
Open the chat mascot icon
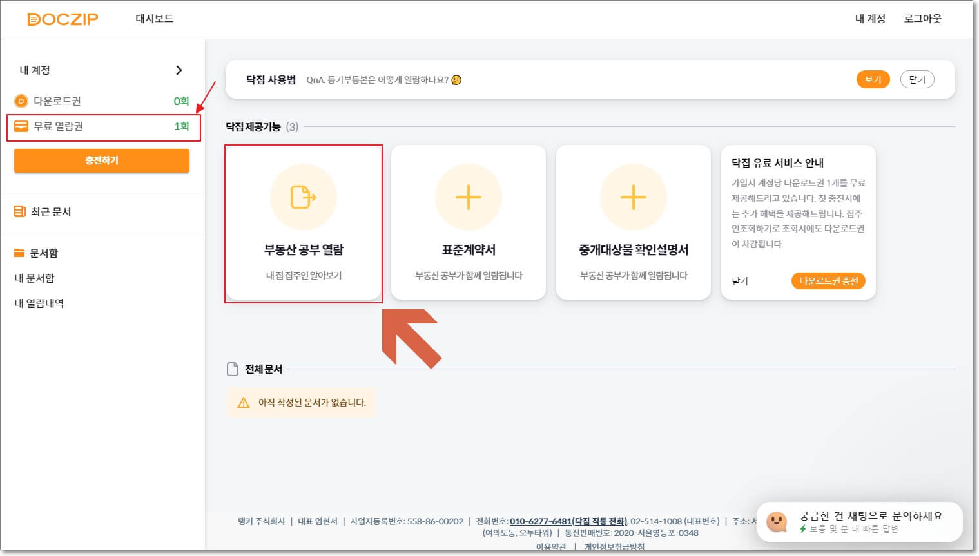click(777, 521)
